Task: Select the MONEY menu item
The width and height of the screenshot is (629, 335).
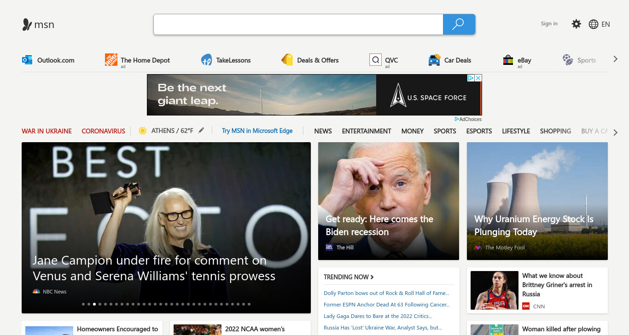Action: pyautogui.click(x=412, y=131)
